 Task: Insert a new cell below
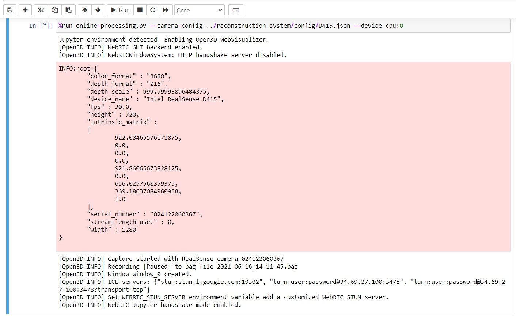point(25,10)
